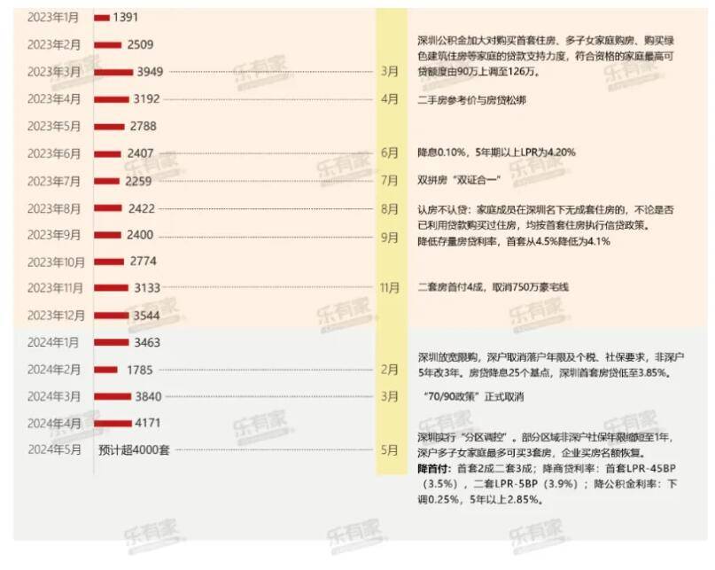Screen dimensions: 715x570
Task: Click the “70/90政策”正式取消 note
Action: 473,396
